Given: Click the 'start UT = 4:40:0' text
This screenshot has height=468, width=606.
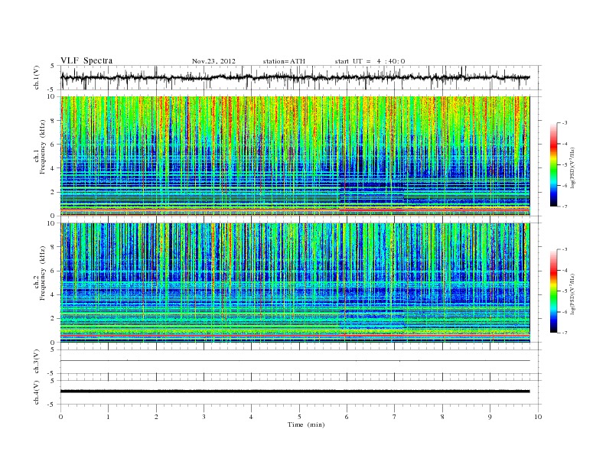Looking at the screenshot, I should [x=370, y=61].
